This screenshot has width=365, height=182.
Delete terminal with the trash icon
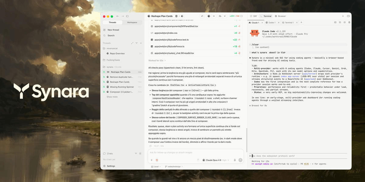click(349, 22)
